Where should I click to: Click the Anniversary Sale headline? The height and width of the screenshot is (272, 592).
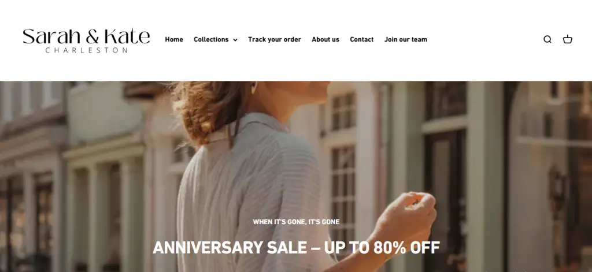tap(296, 248)
